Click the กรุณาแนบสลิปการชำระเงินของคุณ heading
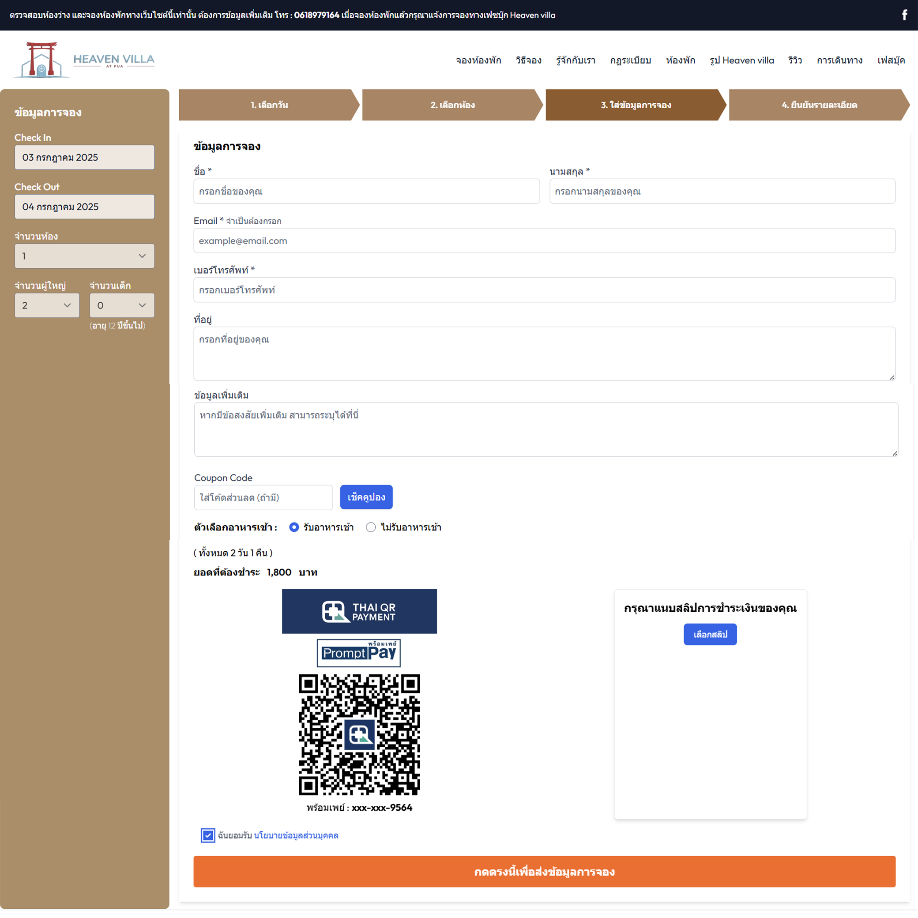The width and height of the screenshot is (918, 918). tap(711, 608)
